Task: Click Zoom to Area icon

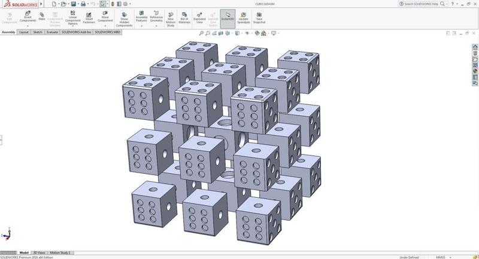Action: tap(208, 33)
